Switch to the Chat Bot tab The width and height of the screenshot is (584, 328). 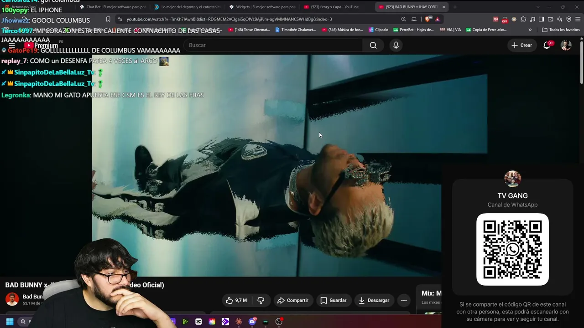click(113, 7)
